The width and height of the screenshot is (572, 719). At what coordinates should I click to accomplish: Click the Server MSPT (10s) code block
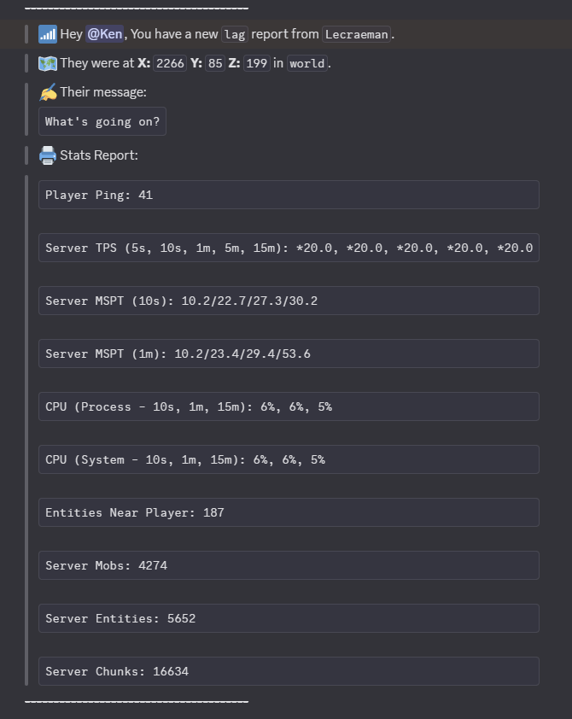pos(289,301)
